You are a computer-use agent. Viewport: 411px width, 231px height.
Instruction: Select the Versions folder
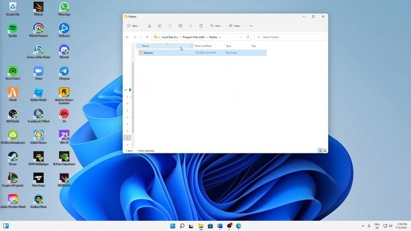pos(202,53)
